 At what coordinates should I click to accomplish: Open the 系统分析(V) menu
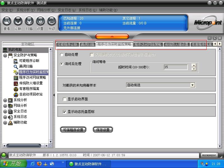(25, 10)
